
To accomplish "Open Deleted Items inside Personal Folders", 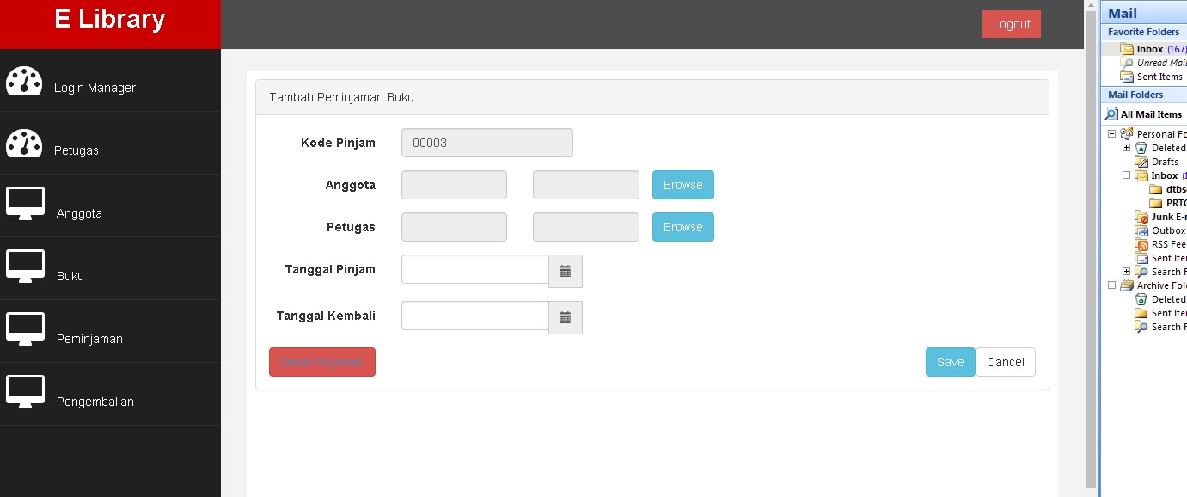I will pos(1160,148).
